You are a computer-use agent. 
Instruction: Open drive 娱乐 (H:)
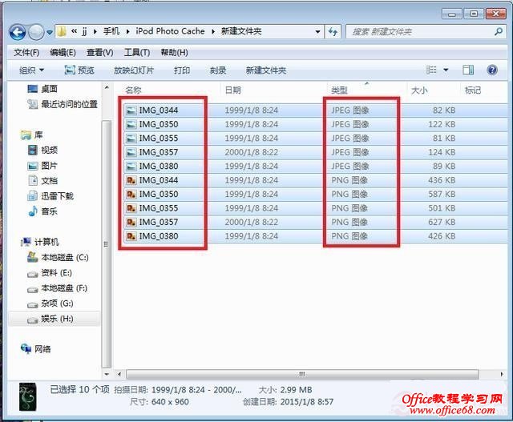pyautogui.click(x=50, y=319)
